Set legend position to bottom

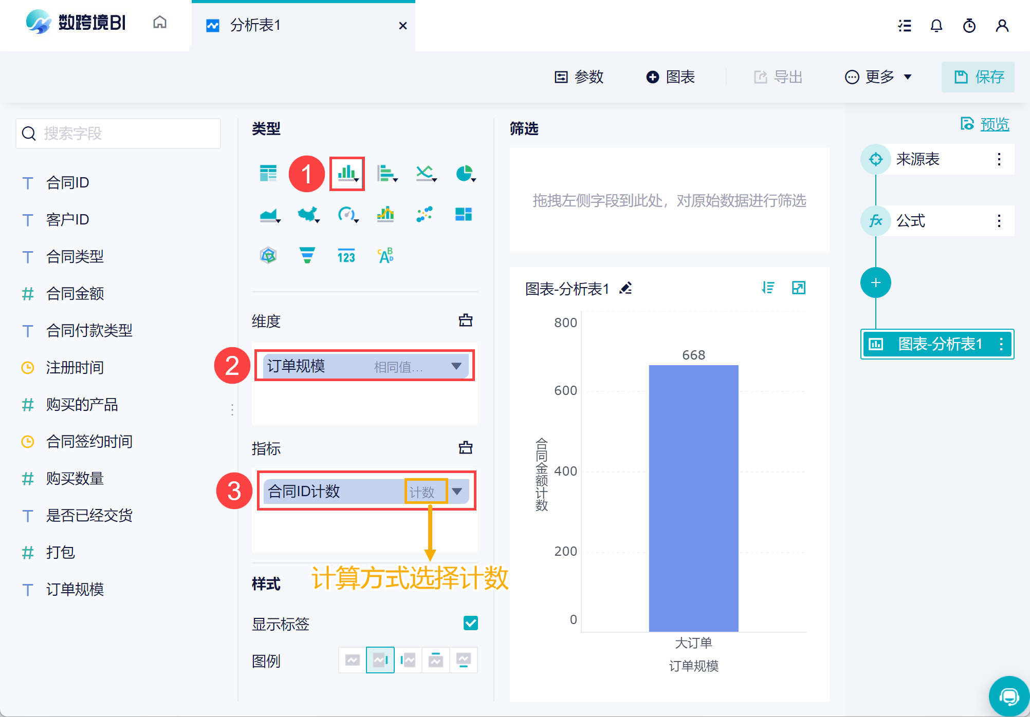[x=464, y=660]
